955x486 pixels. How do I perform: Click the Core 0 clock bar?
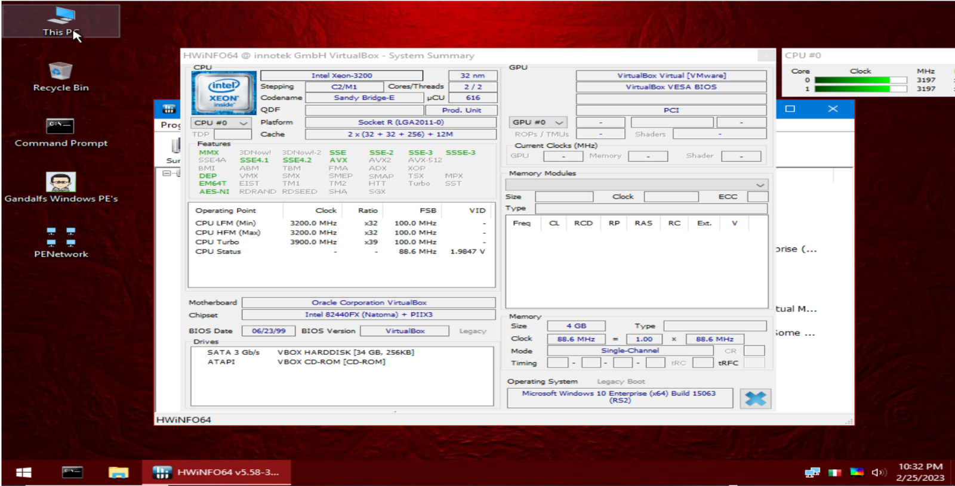(860, 80)
